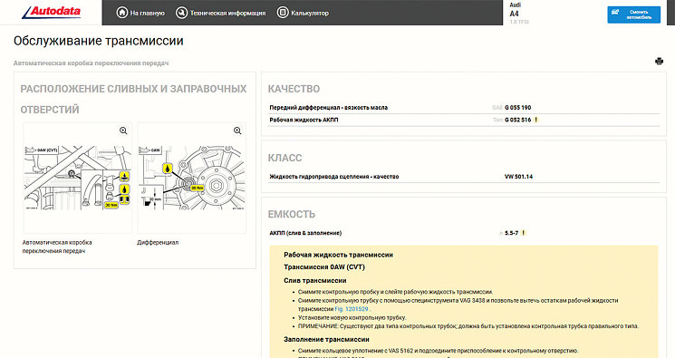Click heading КАЧЕСТВО
The height and width of the screenshot is (358, 675).
pyautogui.click(x=294, y=89)
